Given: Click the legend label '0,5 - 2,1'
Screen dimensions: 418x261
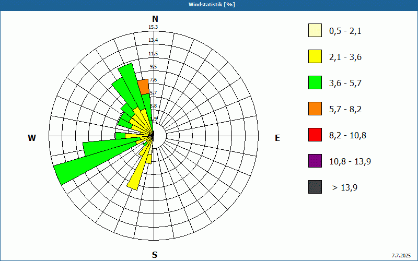Looking at the screenshot, I should coord(345,31).
